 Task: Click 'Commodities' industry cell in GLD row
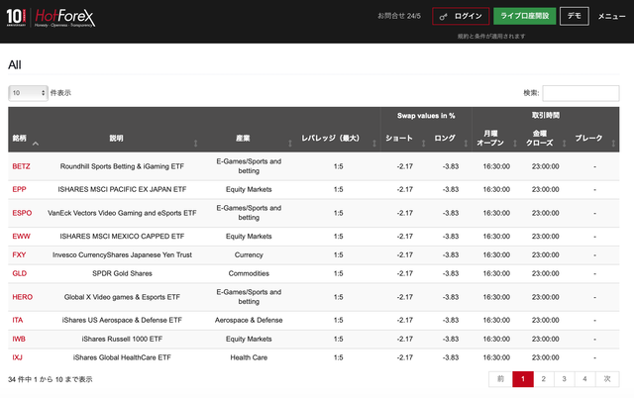(x=249, y=273)
